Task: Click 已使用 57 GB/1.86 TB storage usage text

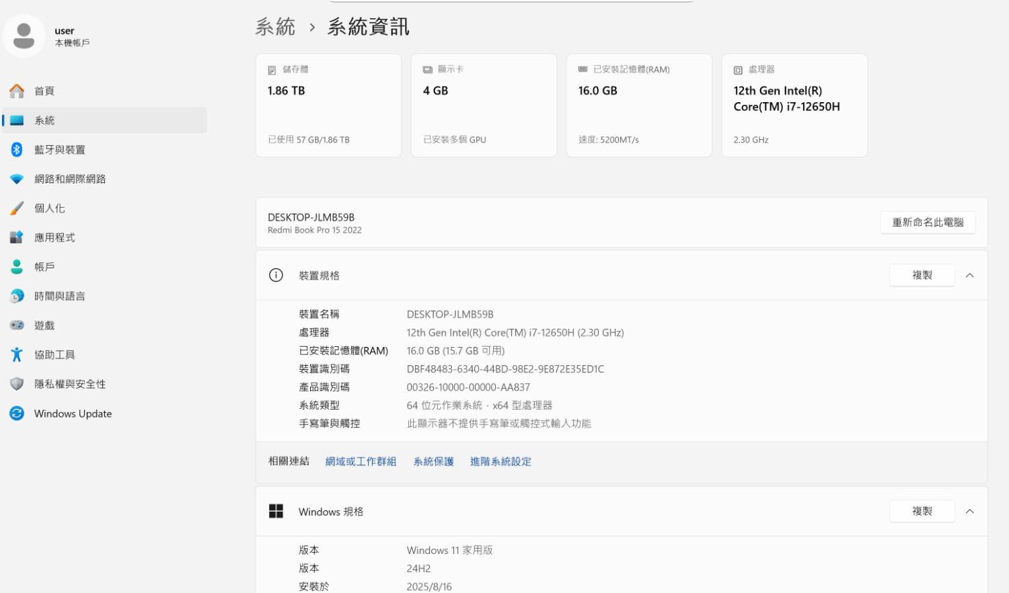Action: pos(309,140)
